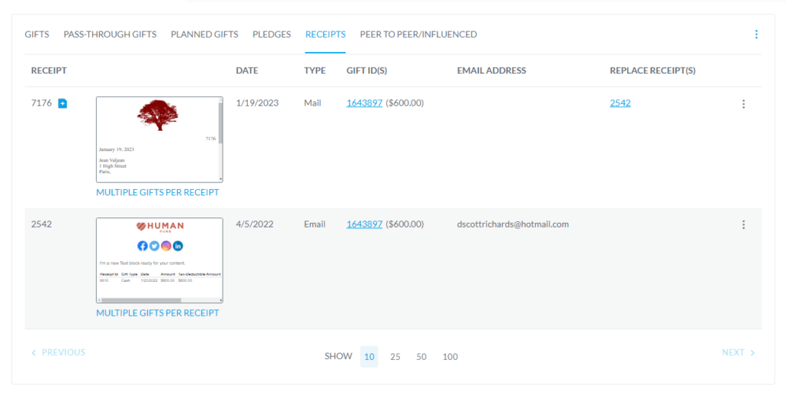Click the vertical scrollbar in receipt 7176 preview
Viewport: 786px width, 396px height.
[x=220, y=123]
